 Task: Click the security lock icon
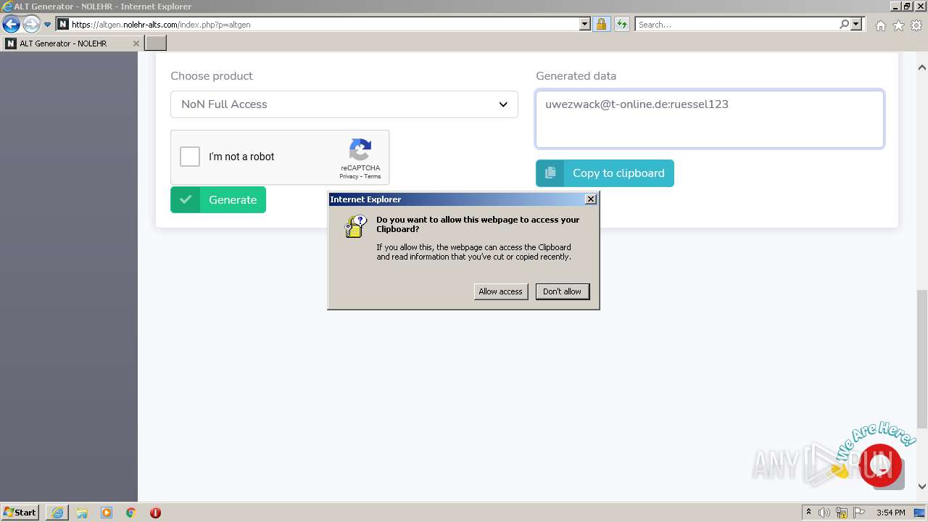601,25
